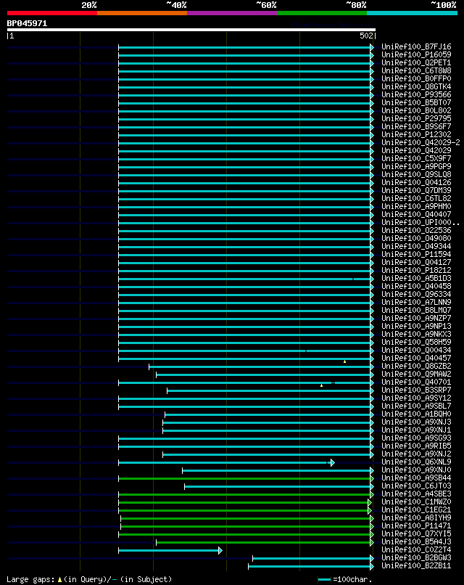464x585 pixels.
Task: Click the query end position 502
Action: (x=366, y=36)
